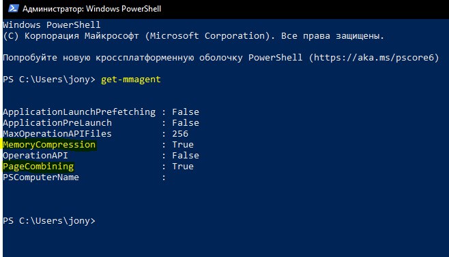Click the highlighted MemoryCompression property
This screenshot has height=257, width=449.
click(x=49, y=145)
